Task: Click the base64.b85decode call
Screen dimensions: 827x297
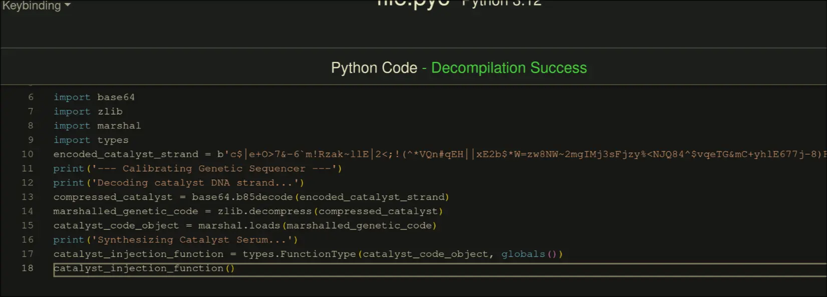Action: [242, 197]
